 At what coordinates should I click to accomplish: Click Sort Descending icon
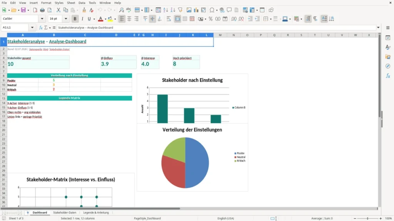(173, 10)
